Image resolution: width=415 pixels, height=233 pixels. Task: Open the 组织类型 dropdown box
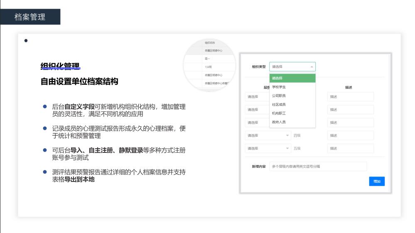coord(292,66)
